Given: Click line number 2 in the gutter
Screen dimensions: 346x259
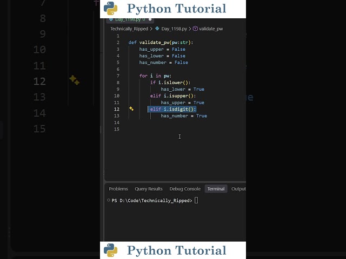Looking at the screenshot, I should coord(118,42).
